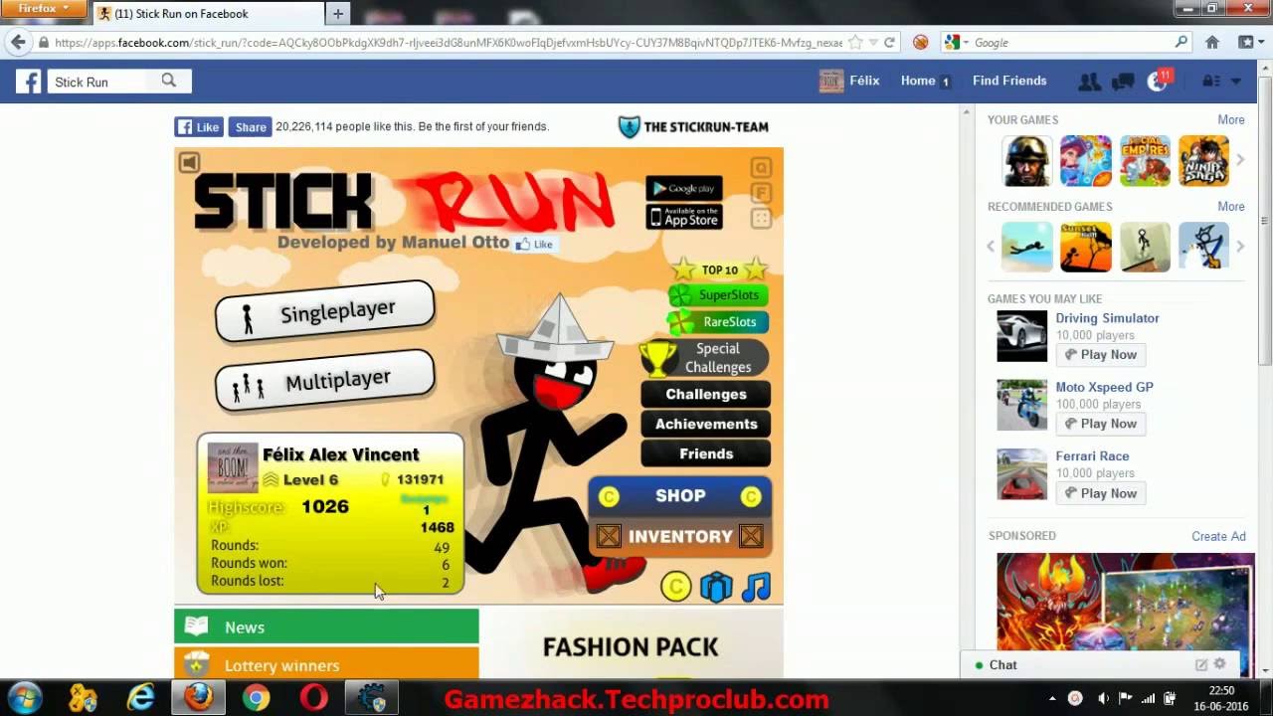Open Windows Start button
This screenshot has width=1273, height=716.
(24, 698)
